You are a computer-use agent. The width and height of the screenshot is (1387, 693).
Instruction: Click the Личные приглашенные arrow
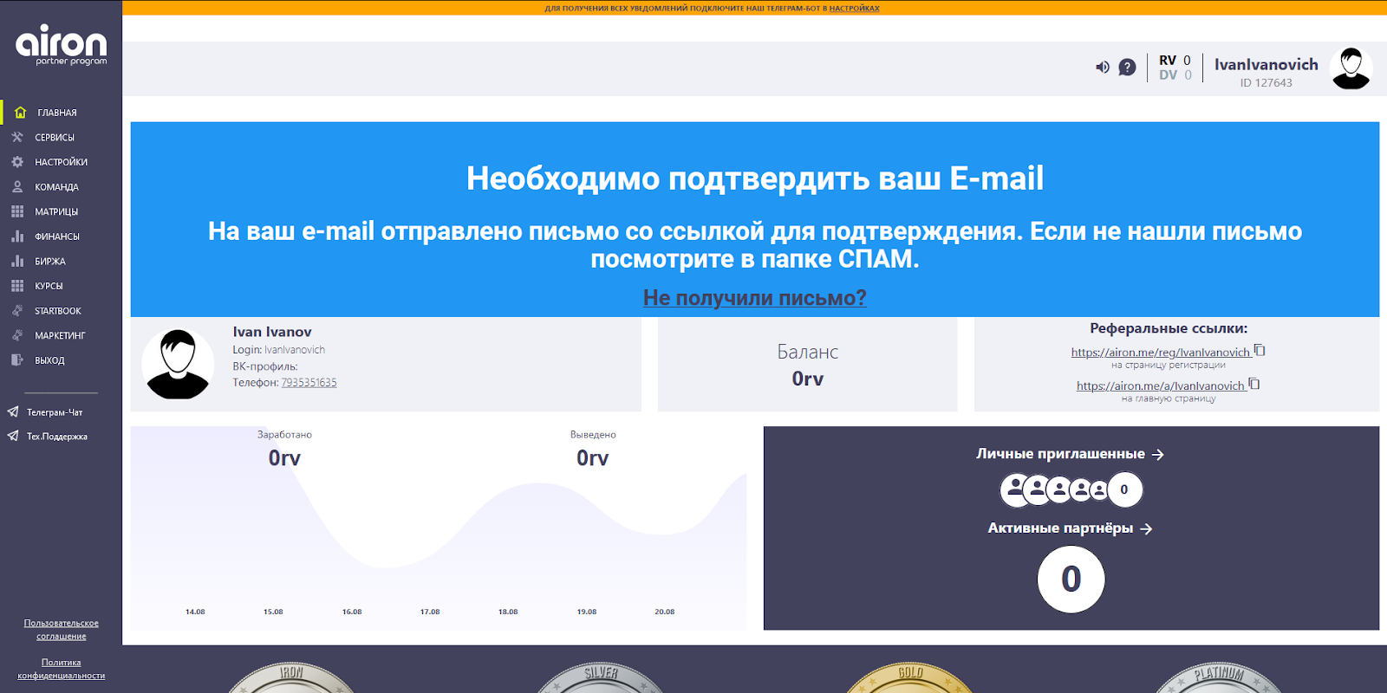coord(1158,455)
